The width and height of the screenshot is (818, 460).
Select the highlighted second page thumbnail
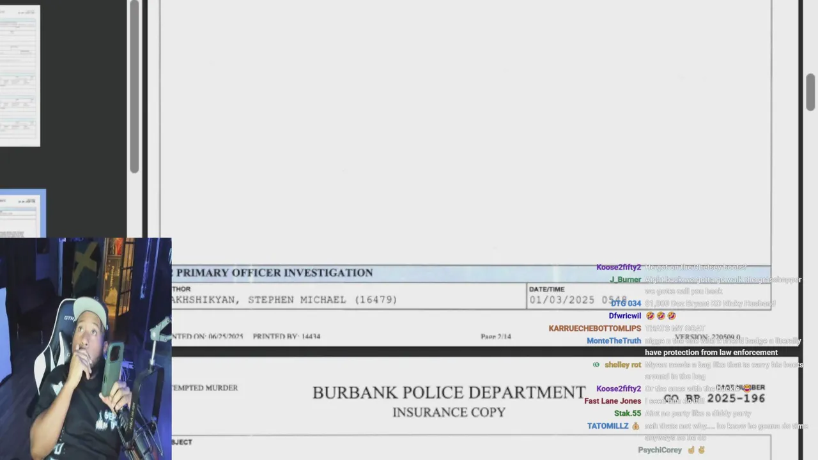23,213
